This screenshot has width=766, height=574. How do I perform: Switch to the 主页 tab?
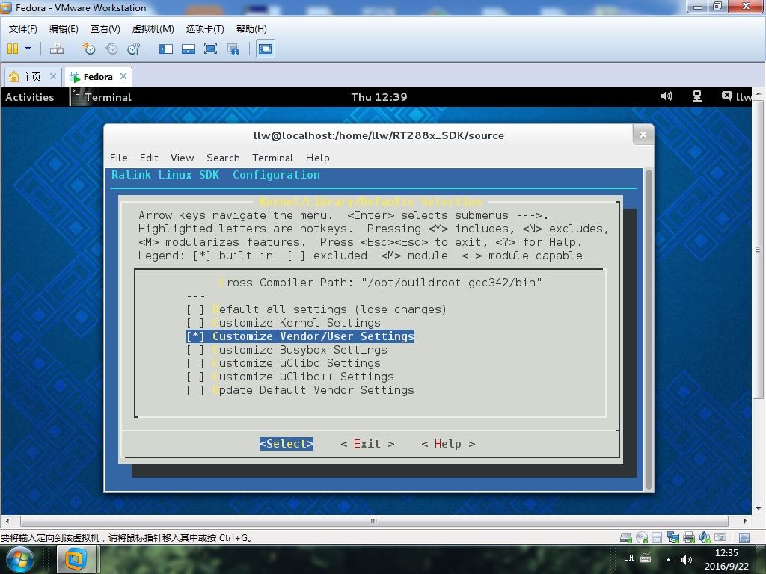(31, 77)
